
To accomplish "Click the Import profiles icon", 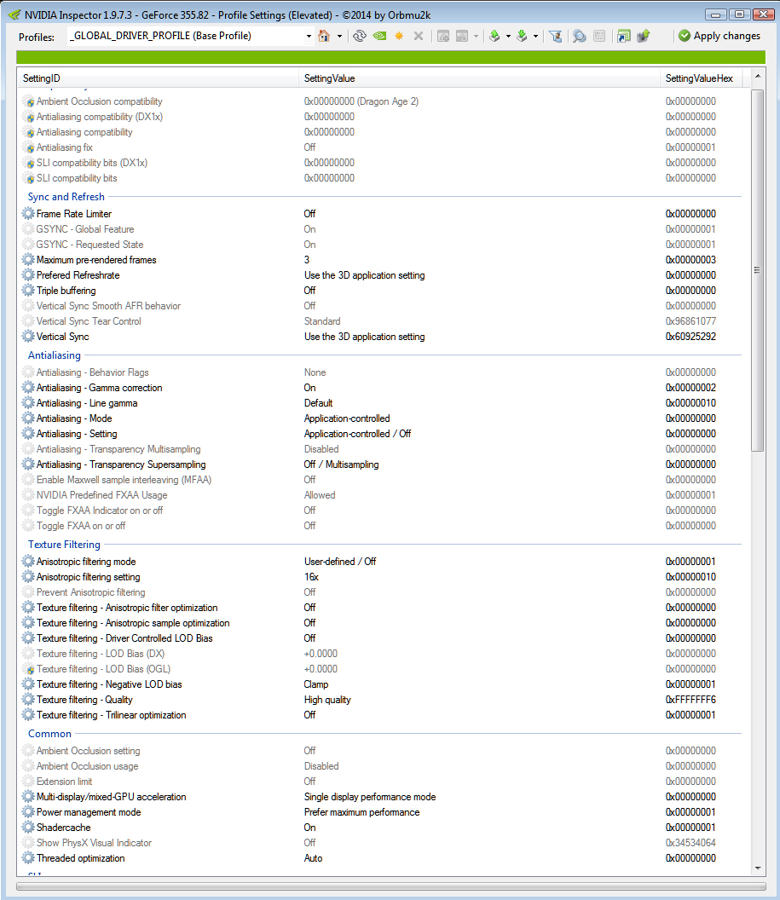I will 522,36.
